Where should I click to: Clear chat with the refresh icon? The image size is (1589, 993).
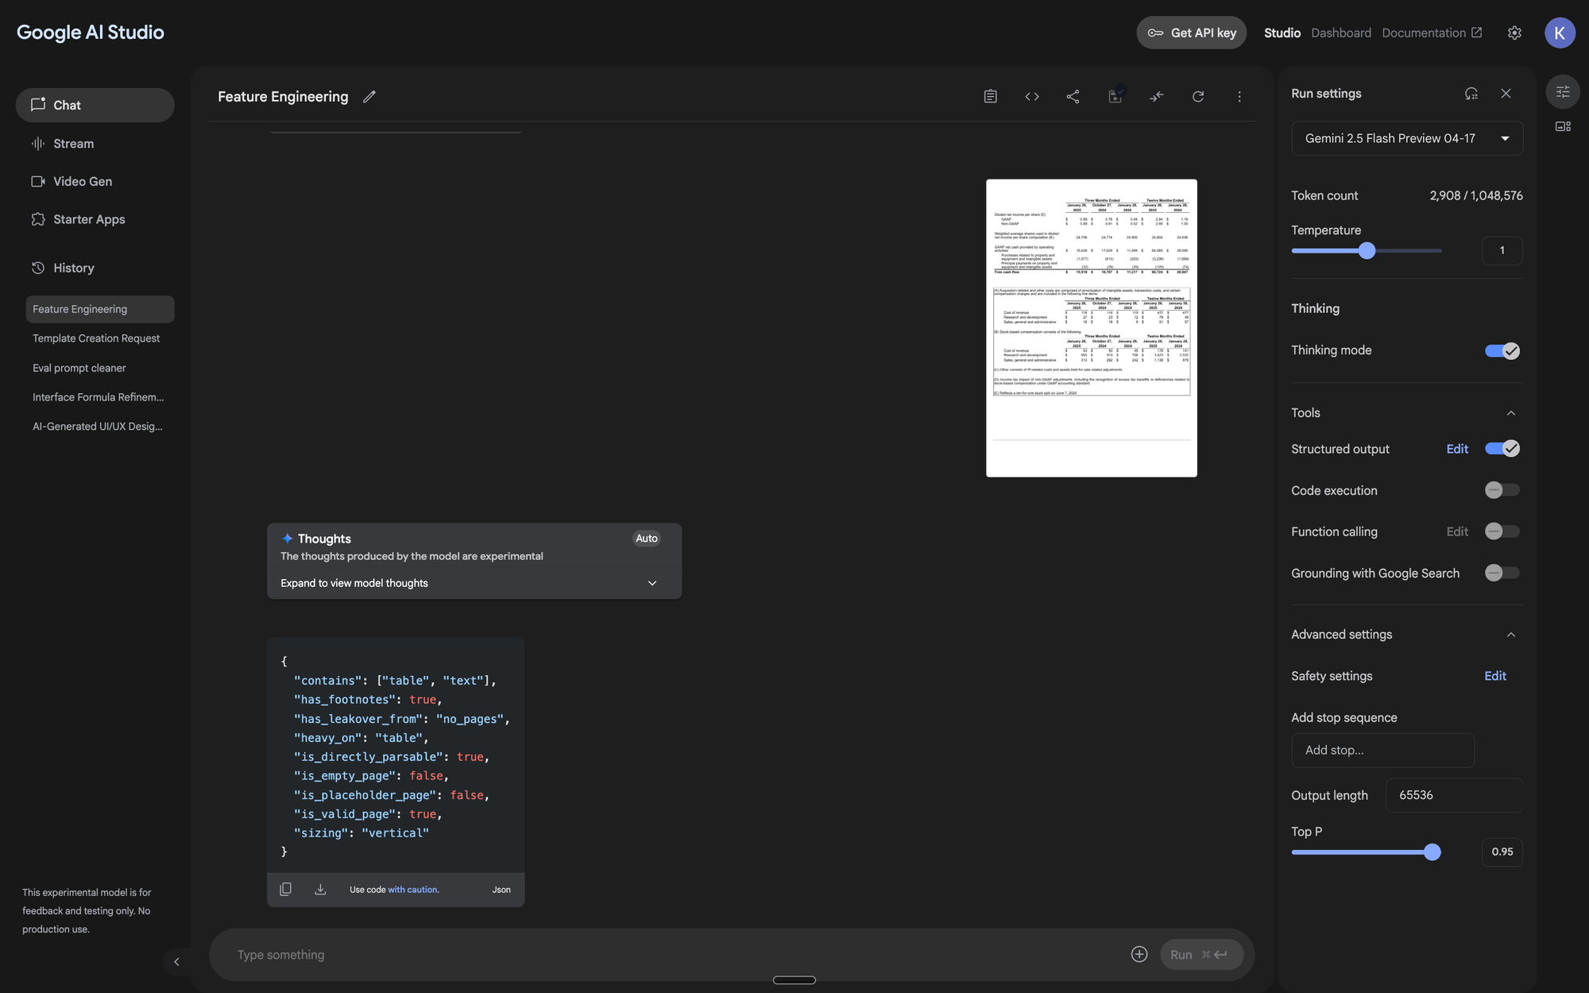(1198, 96)
